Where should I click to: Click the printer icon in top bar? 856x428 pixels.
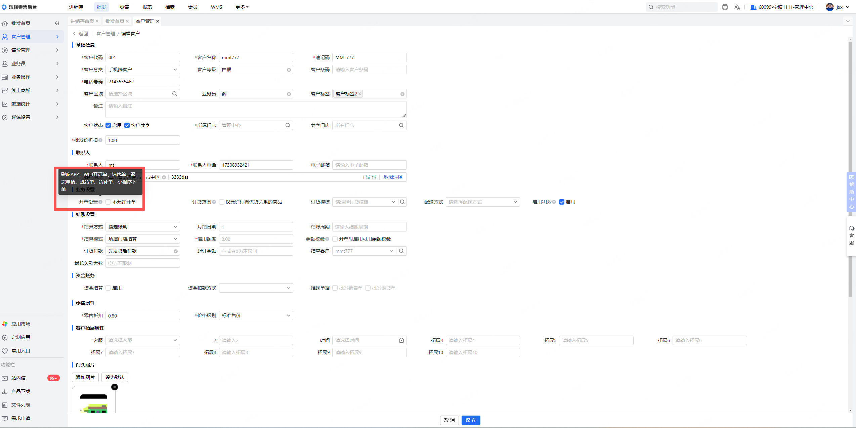725,7
